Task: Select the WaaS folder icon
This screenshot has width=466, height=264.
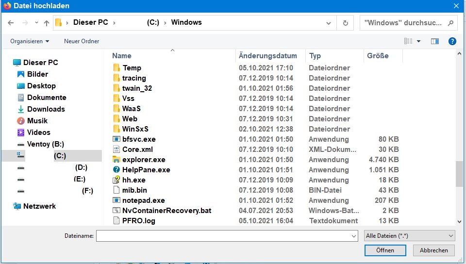Action: point(116,108)
